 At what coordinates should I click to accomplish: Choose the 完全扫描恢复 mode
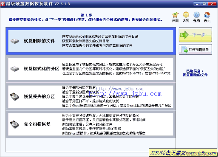91,124
